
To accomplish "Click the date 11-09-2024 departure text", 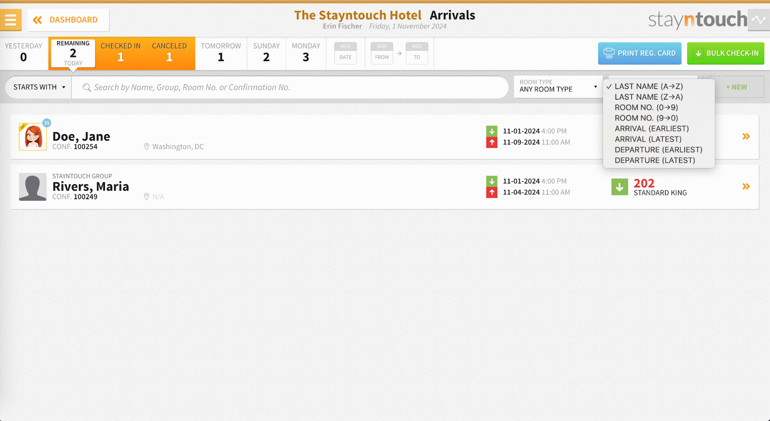I will click(521, 142).
